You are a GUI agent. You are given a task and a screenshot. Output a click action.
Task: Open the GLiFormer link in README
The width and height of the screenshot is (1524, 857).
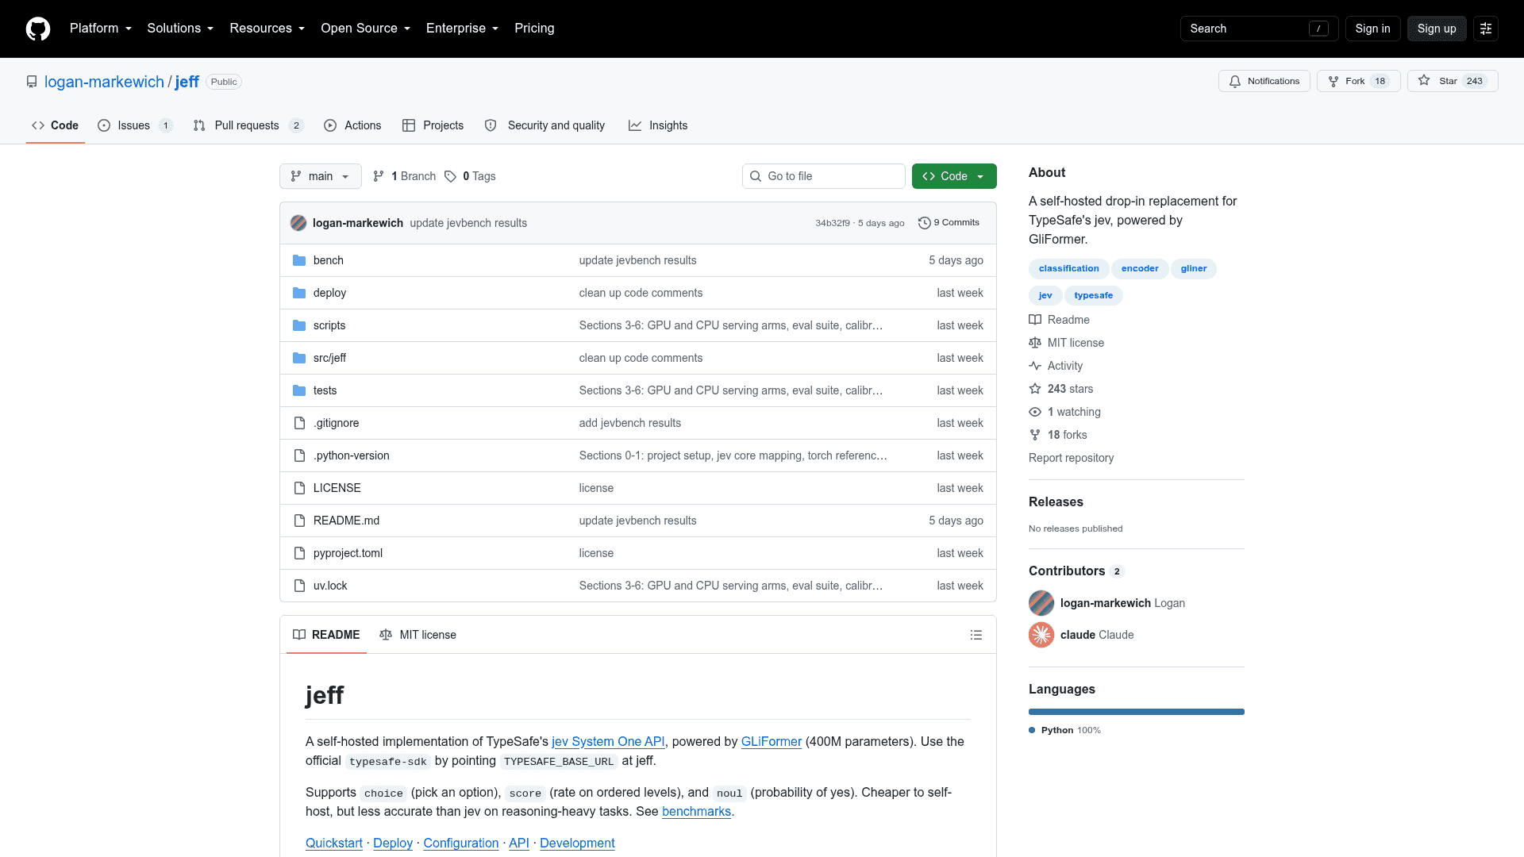772,741
